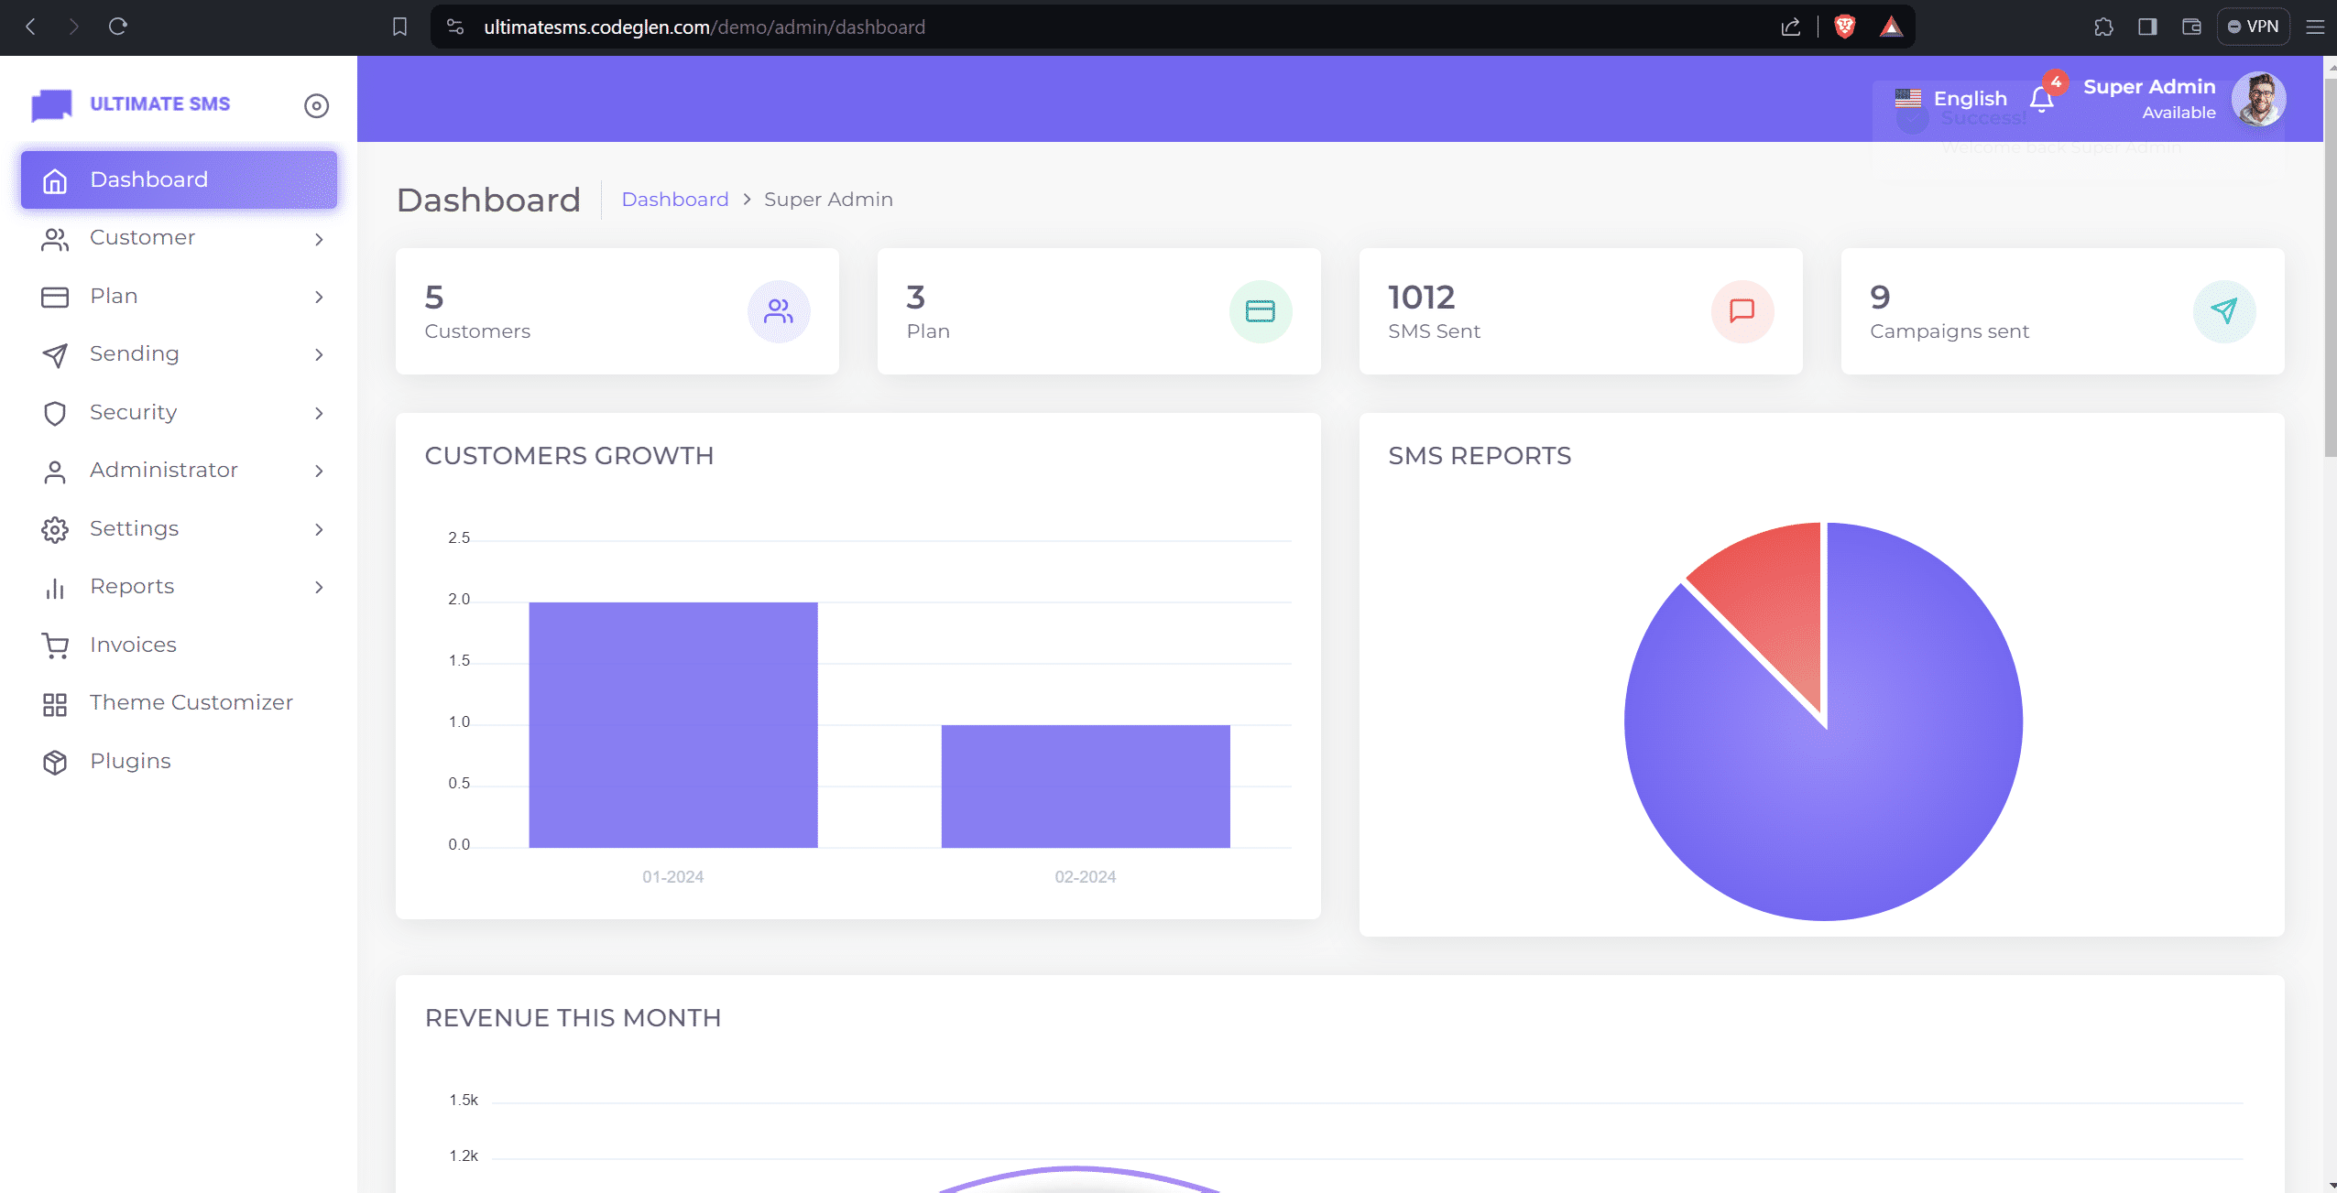Image resolution: width=2337 pixels, height=1193 pixels.
Task: Bookmark this page icon in address bar
Action: pos(399,27)
